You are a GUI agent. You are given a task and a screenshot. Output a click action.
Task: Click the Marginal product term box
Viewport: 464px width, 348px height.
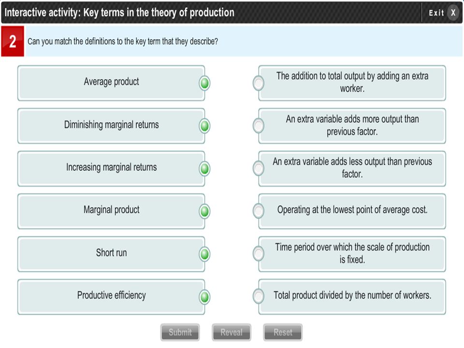tap(111, 211)
